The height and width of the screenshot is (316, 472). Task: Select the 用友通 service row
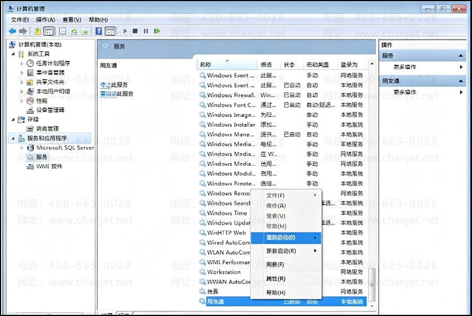click(283, 301)
